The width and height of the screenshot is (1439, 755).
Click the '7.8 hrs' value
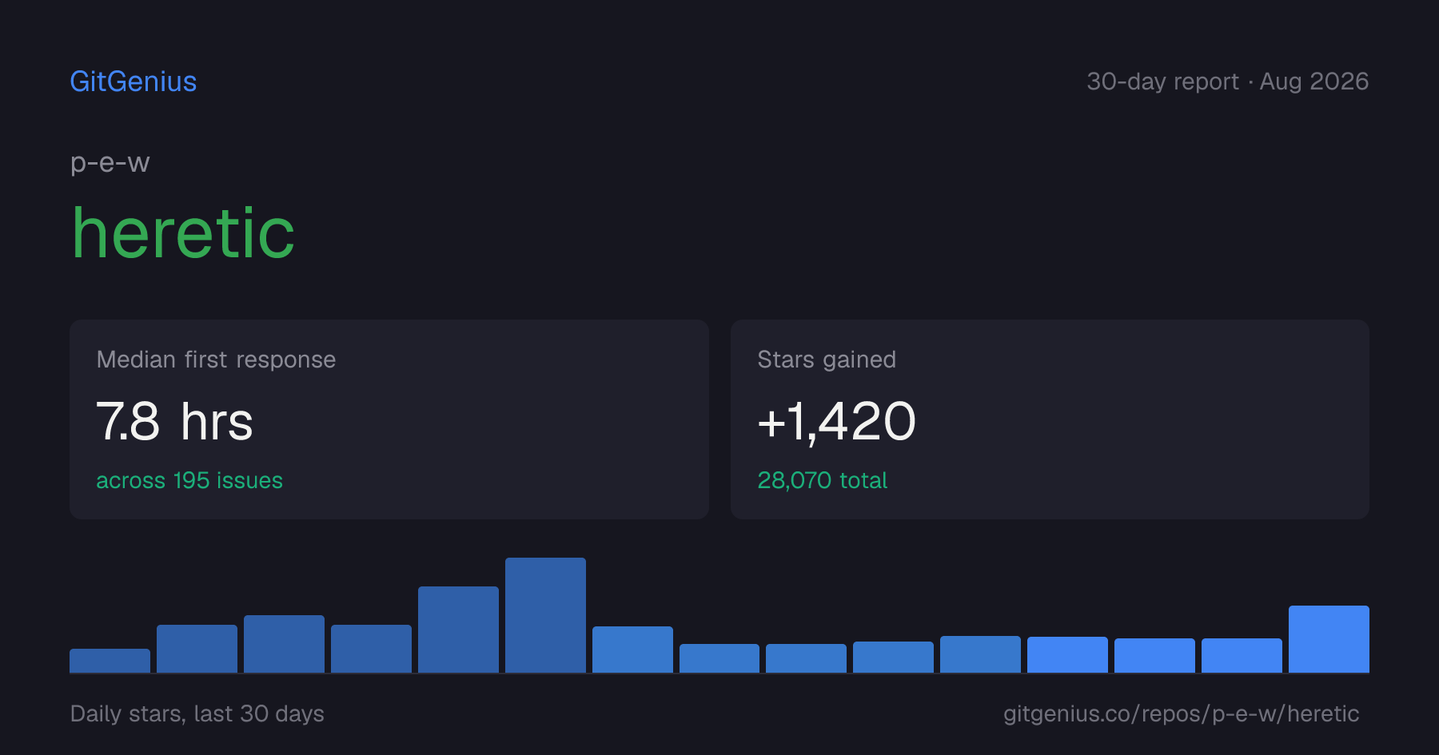(x=174, y=421)
